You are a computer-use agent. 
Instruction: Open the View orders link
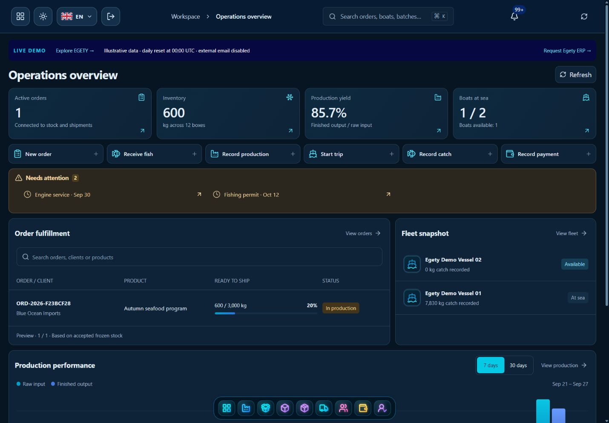click(x=363, y=233)
